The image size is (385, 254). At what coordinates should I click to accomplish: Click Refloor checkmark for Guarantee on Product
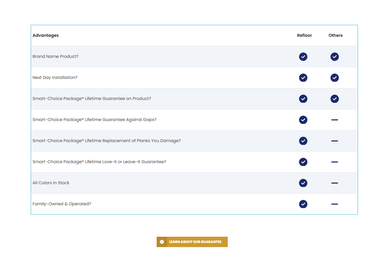click(303, 99)
